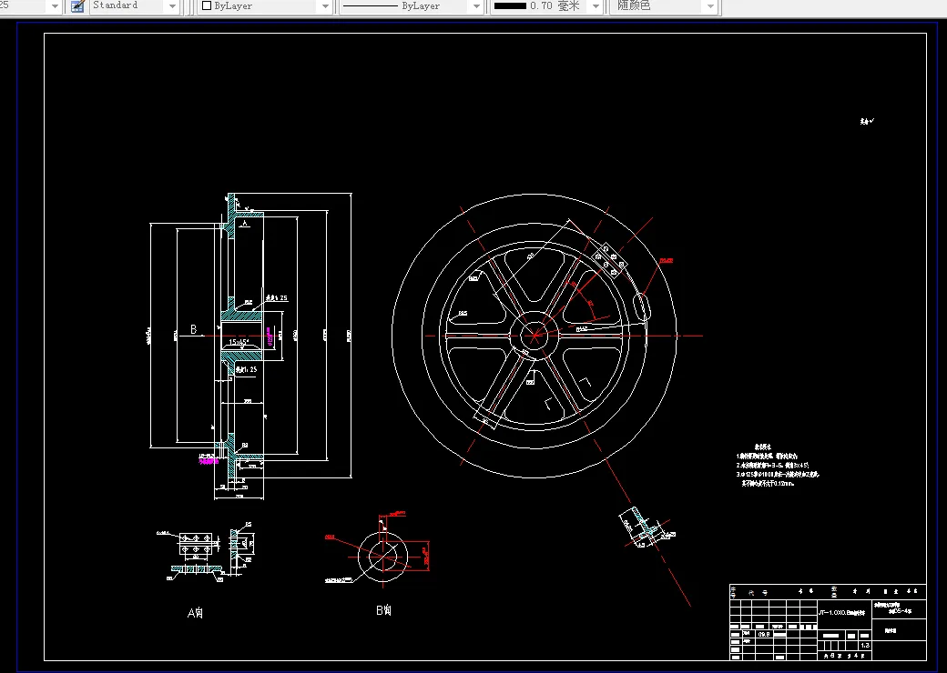The image size is (947, 673).
Task: Expand the dropdown arrow beside the 25 field
Action: pyautogui.click(x=55, y=6)
